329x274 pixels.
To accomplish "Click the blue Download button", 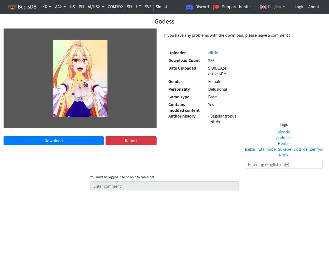I will coord(53,141).
